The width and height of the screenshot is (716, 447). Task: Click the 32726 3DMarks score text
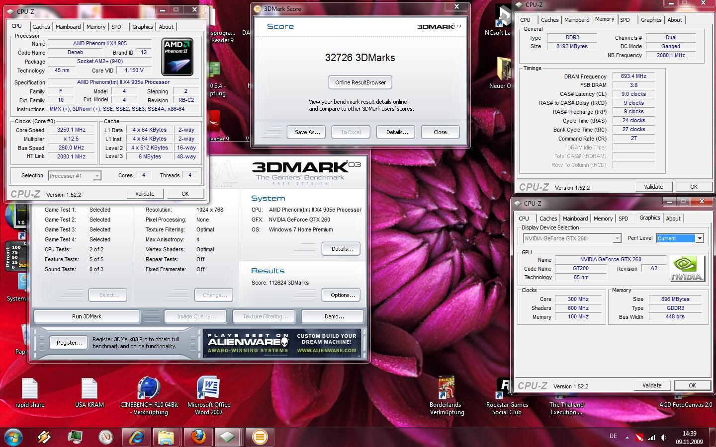tap(360, 58)
